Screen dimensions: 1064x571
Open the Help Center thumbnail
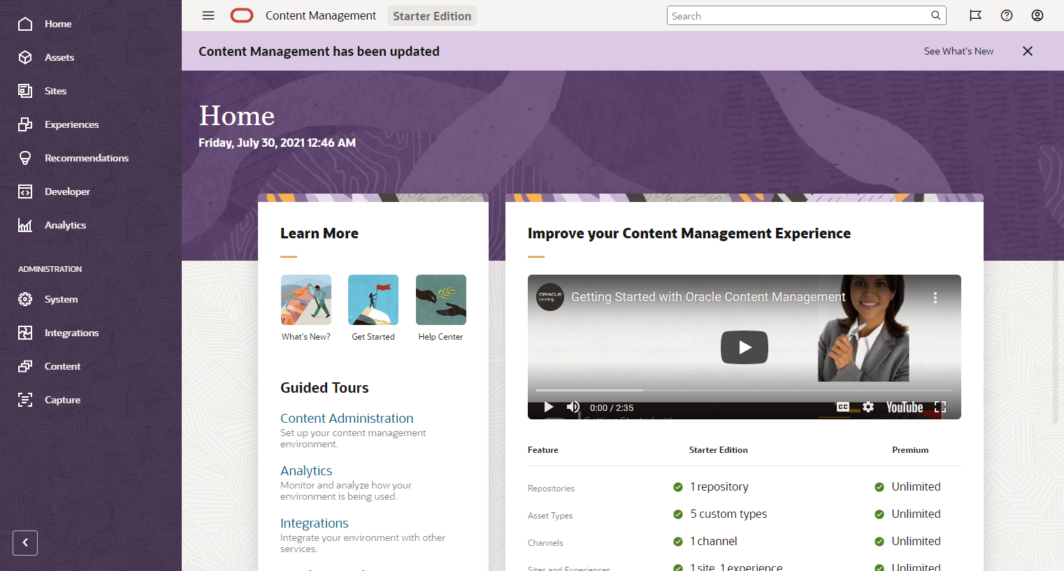pos(441,300)
